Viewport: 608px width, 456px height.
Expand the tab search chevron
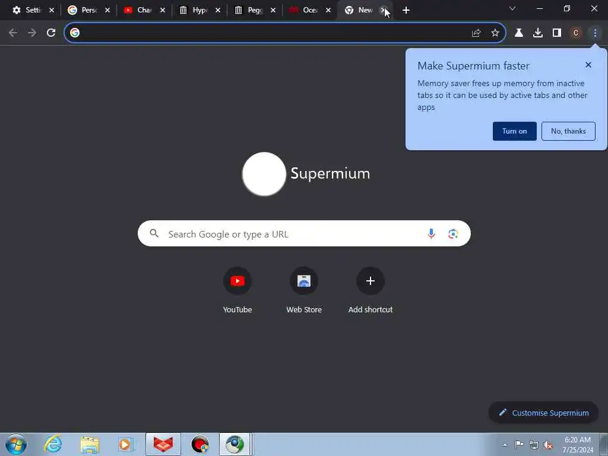(512, 8)
